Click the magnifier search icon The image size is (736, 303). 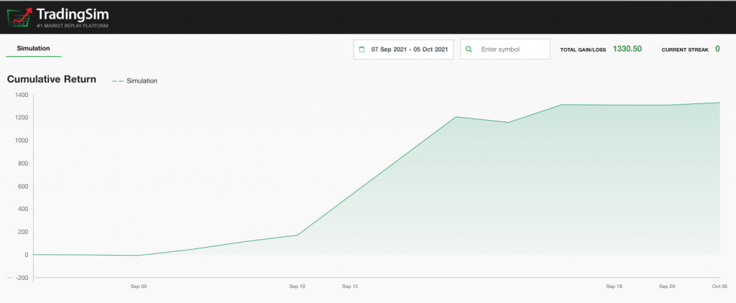tap(469, 50)
